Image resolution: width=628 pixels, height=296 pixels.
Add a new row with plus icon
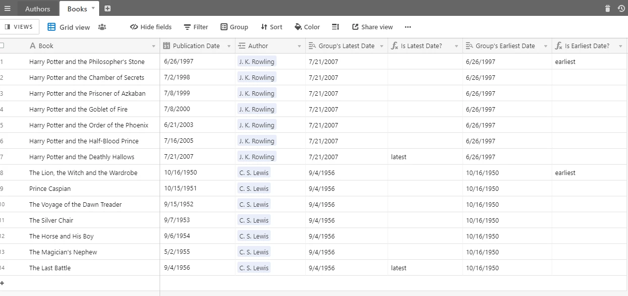click(2, 283)
